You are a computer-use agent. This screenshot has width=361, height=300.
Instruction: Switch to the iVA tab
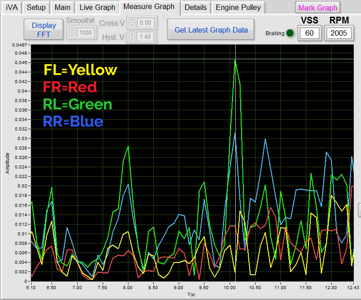pyautogui.click(x=11, y=7)
